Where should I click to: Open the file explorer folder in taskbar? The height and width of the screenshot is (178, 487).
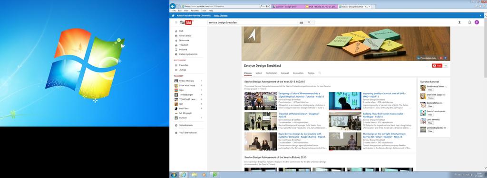[195, 175]
